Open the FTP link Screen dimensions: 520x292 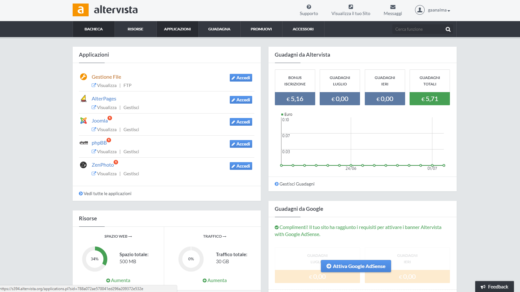click(127, 85)
